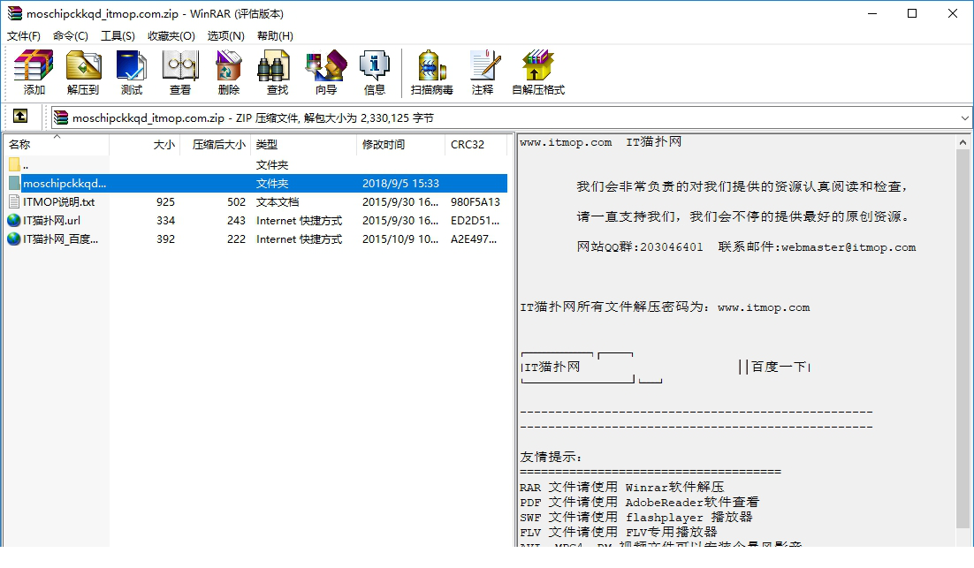Viewport: 974px width, 568px height.
Task: Click the CRC32 value 980F5A13
Action: pyautogui.click(x=476, y=201)
